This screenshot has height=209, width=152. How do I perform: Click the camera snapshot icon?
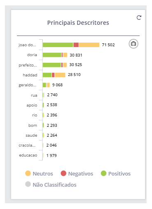[x=133, y=44]
